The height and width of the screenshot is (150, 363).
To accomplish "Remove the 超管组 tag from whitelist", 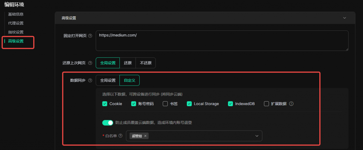I will coord(146,136).
